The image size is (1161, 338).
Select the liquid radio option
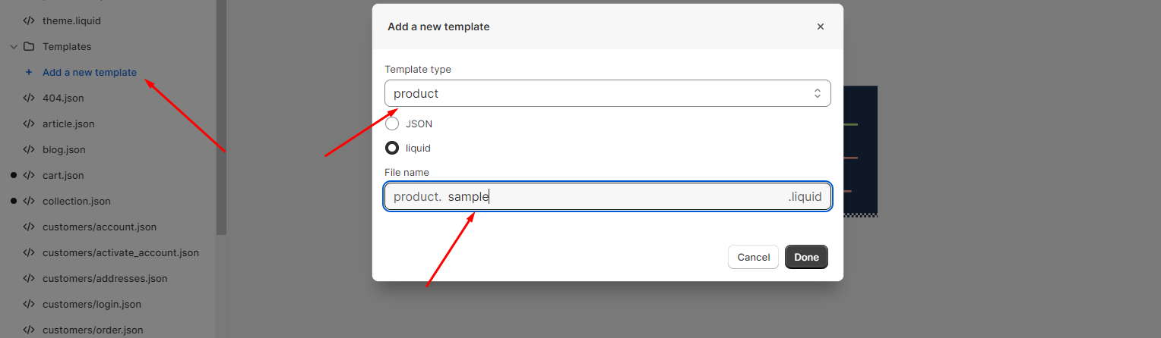coord(392,148)
